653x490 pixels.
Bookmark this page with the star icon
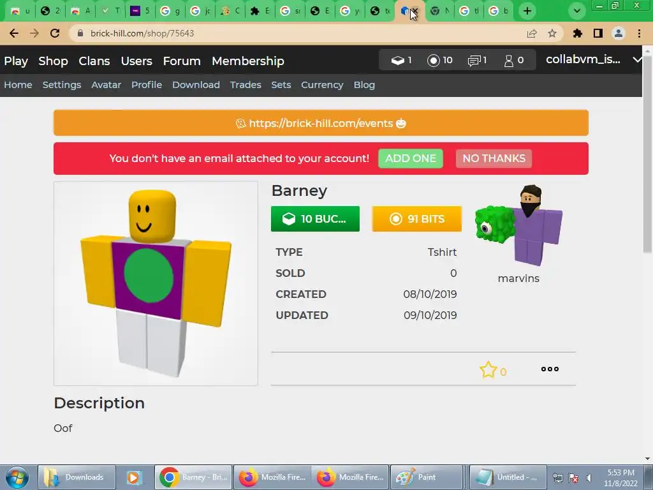pos(552,33)
